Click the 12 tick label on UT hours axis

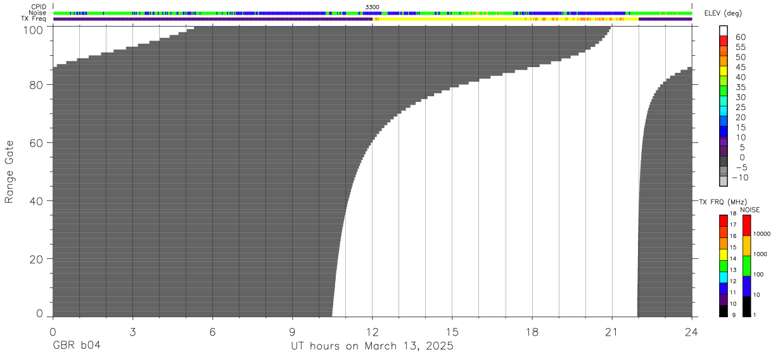372,331
